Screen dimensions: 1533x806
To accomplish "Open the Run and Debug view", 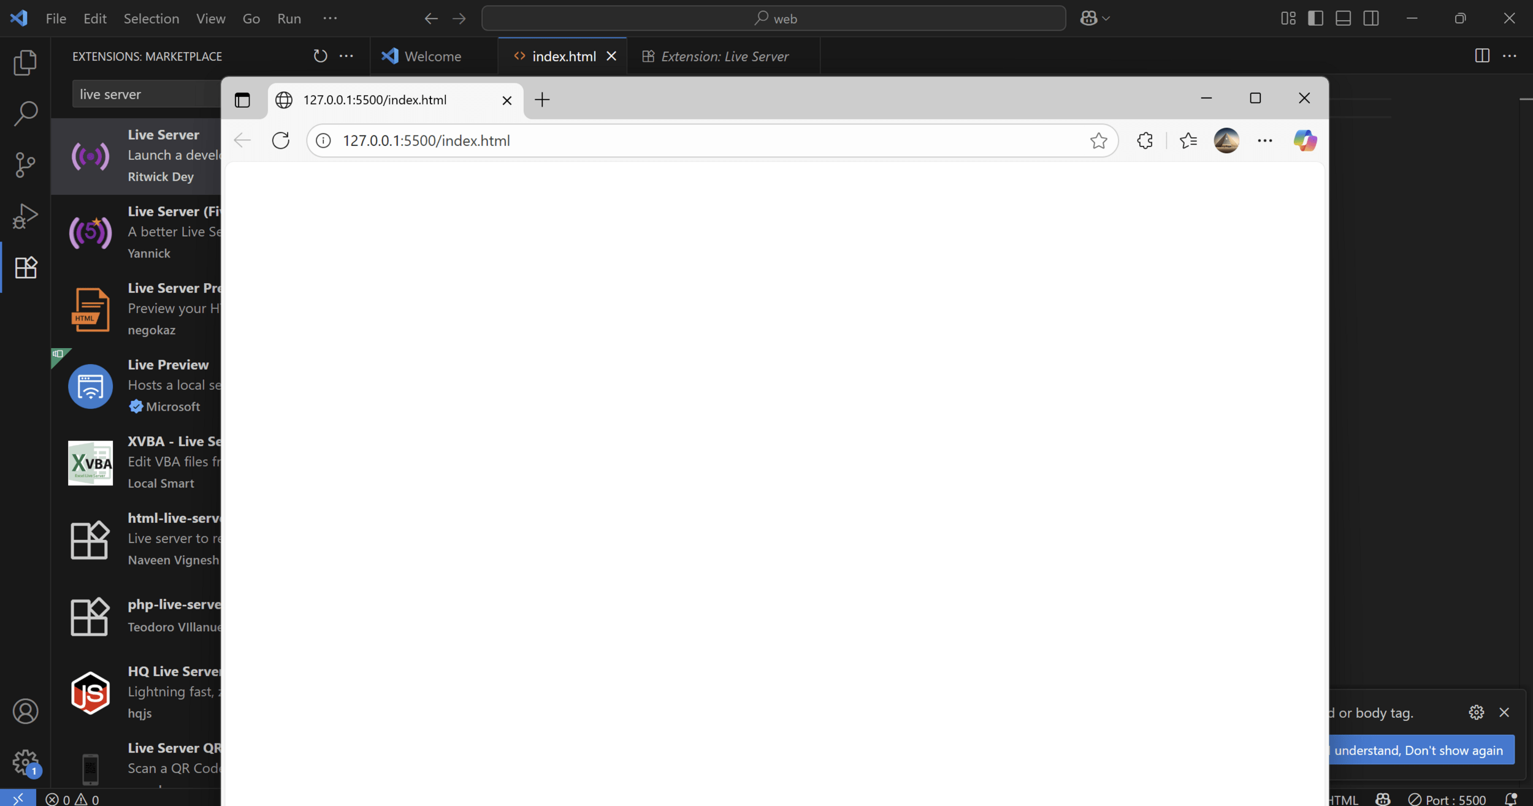I will 25,216.
